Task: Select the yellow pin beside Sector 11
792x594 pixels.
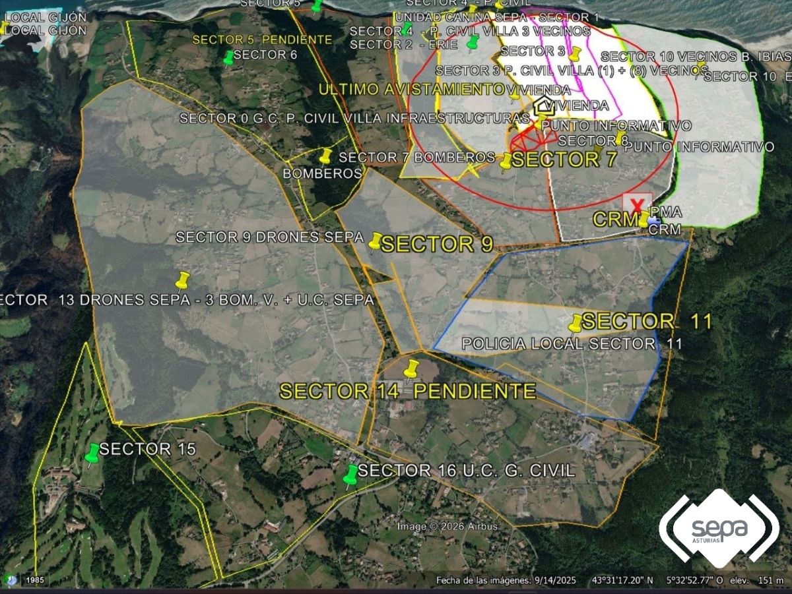Action: pos(576,322)
